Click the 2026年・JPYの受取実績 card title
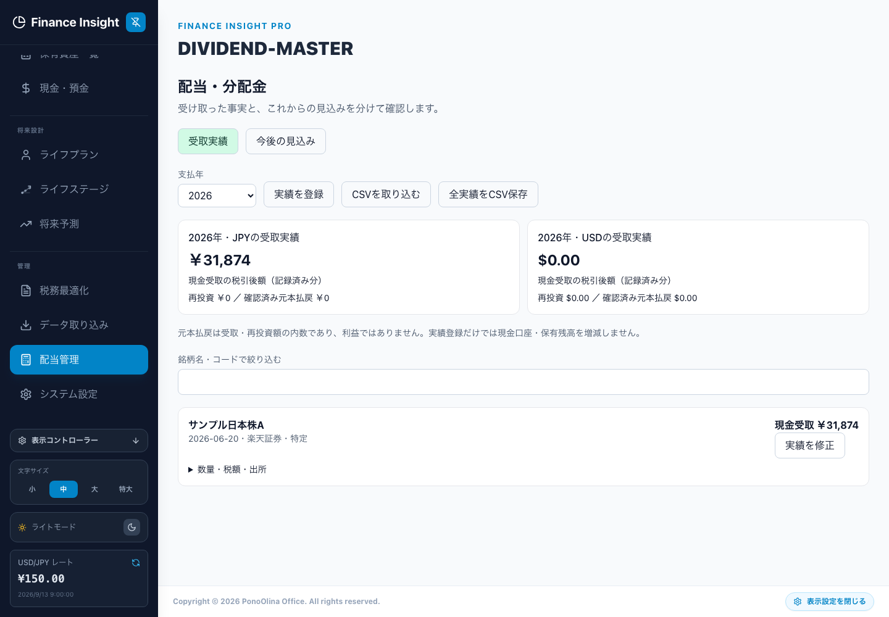 point(244,238)
